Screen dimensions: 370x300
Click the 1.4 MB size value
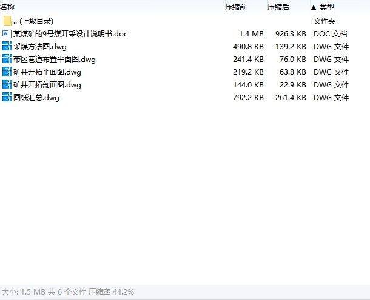[251, 34]
